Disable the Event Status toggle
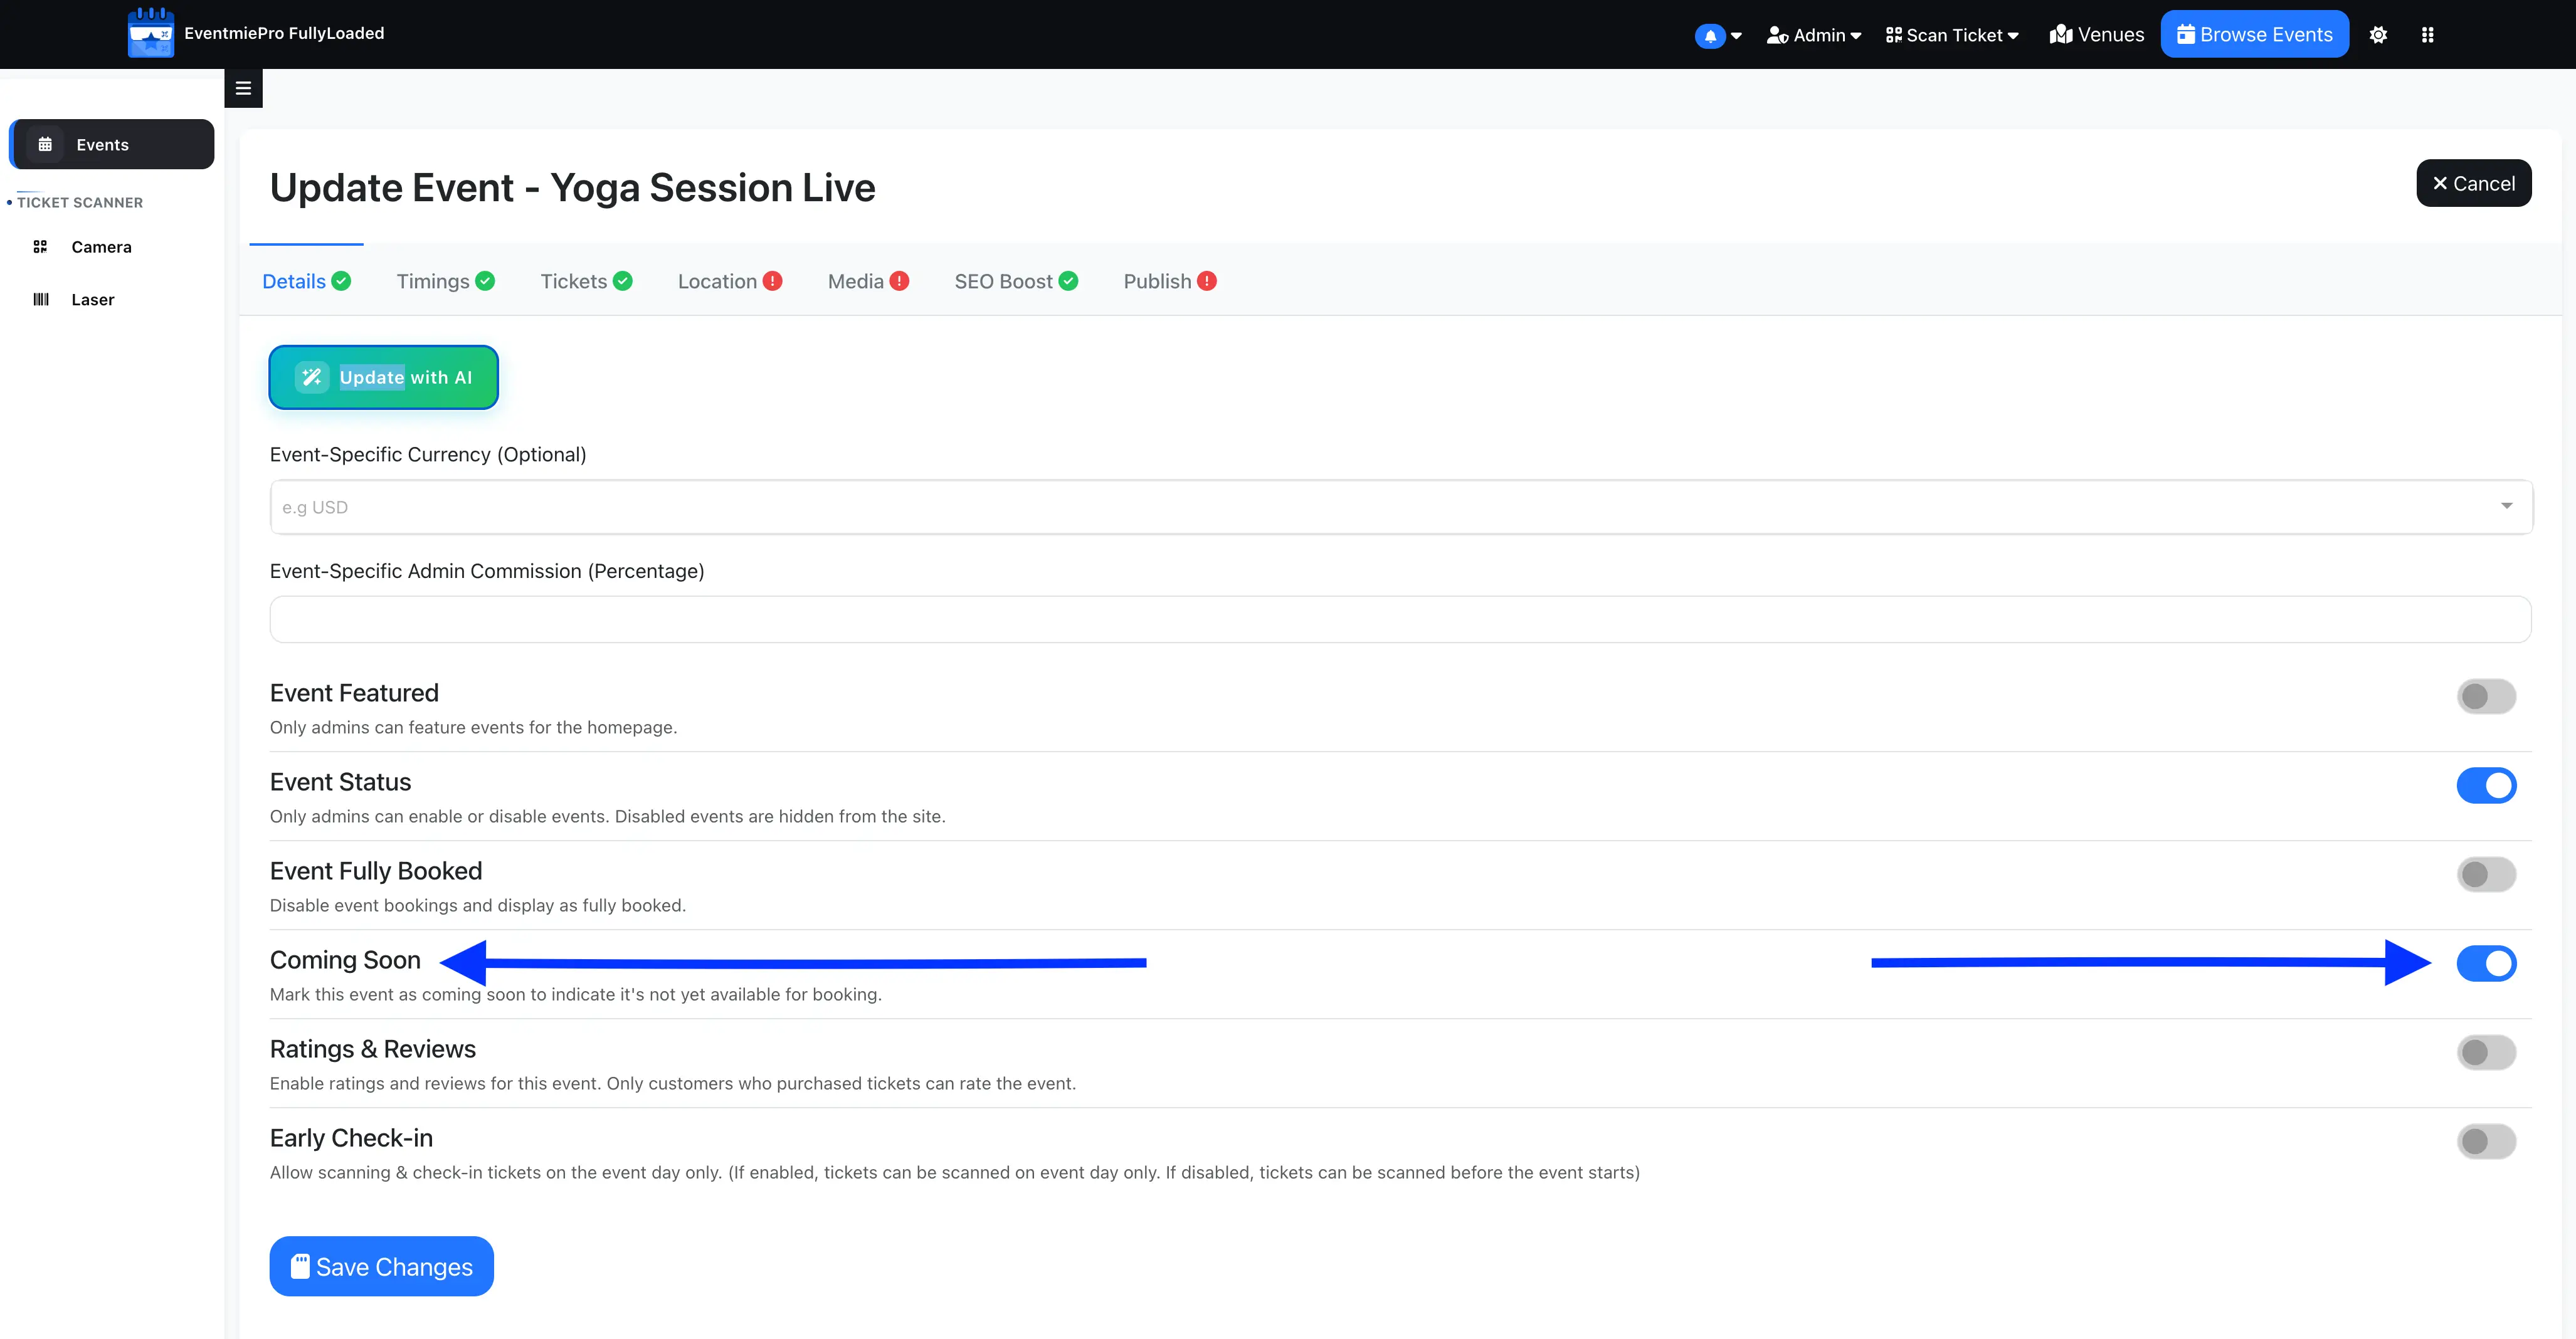 pyautogui.click(x=2486, y=785)
